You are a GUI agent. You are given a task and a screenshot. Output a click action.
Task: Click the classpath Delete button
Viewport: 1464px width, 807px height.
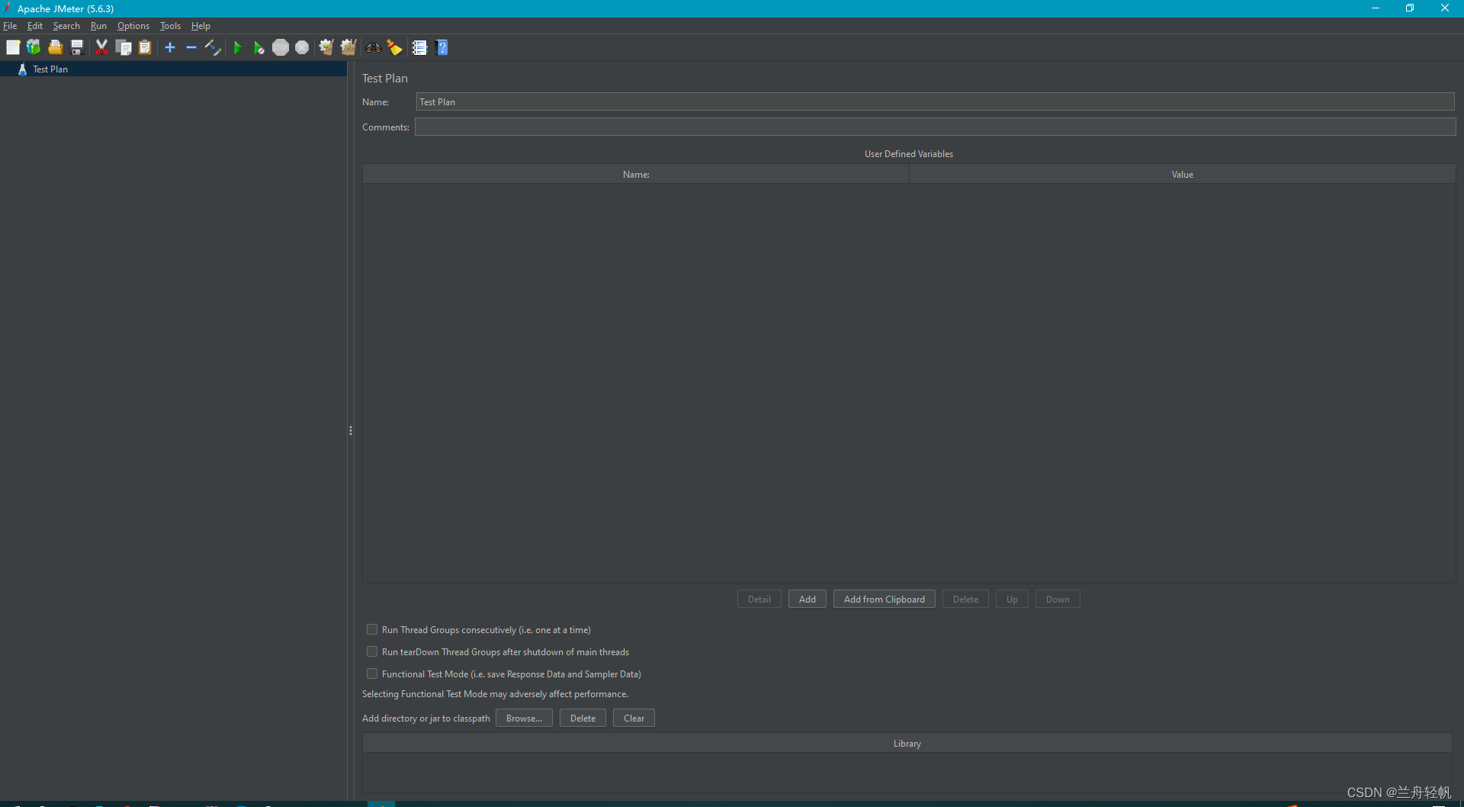(583, 718)
